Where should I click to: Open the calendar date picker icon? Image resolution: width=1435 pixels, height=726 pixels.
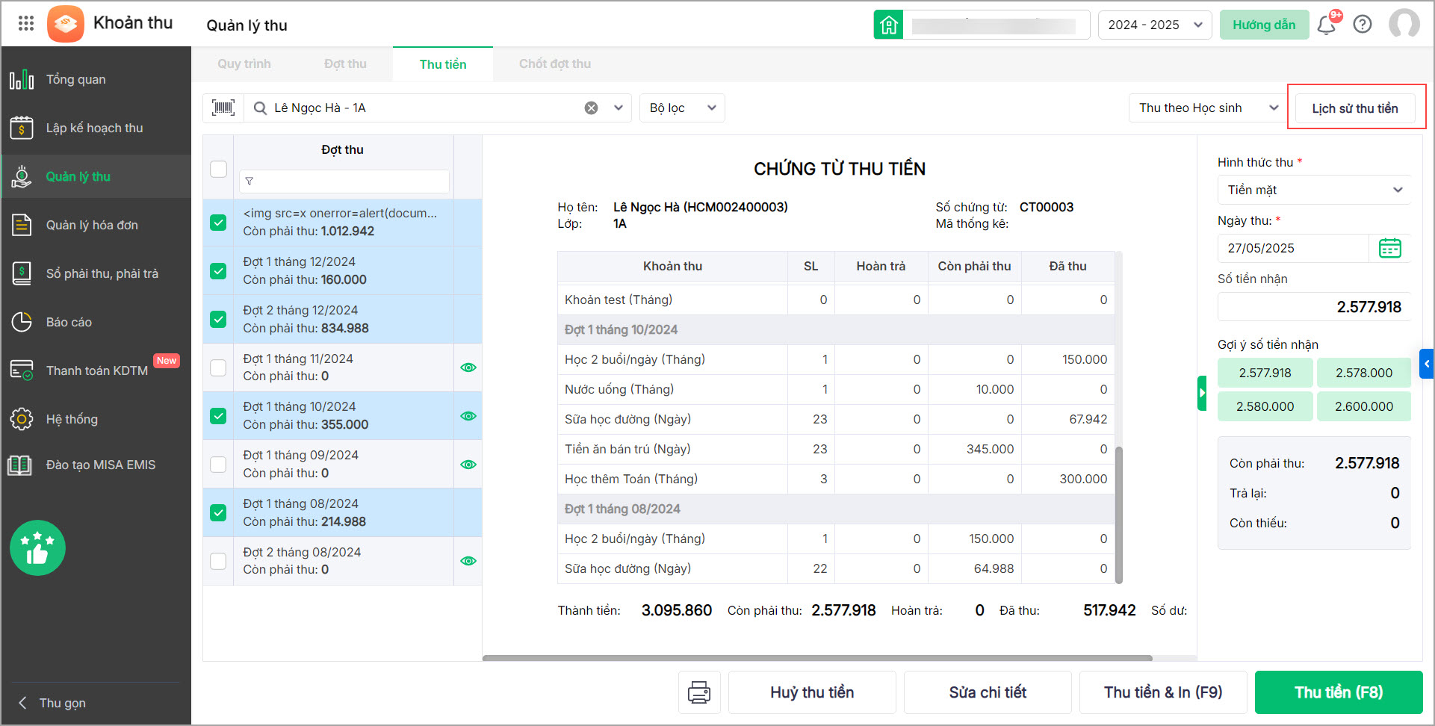(1389, 248)
